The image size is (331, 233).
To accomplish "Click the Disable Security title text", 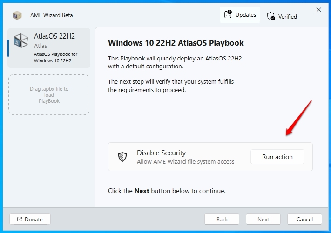I will point(161,153).
